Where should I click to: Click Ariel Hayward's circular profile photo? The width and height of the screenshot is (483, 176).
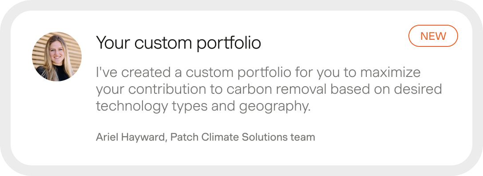click(x=57, y=57)
